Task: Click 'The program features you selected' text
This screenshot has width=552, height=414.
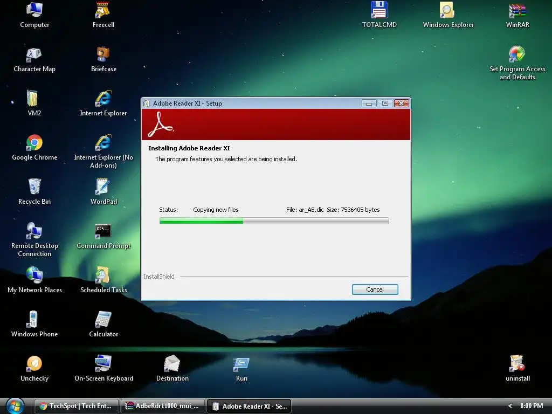Action: 226,159
